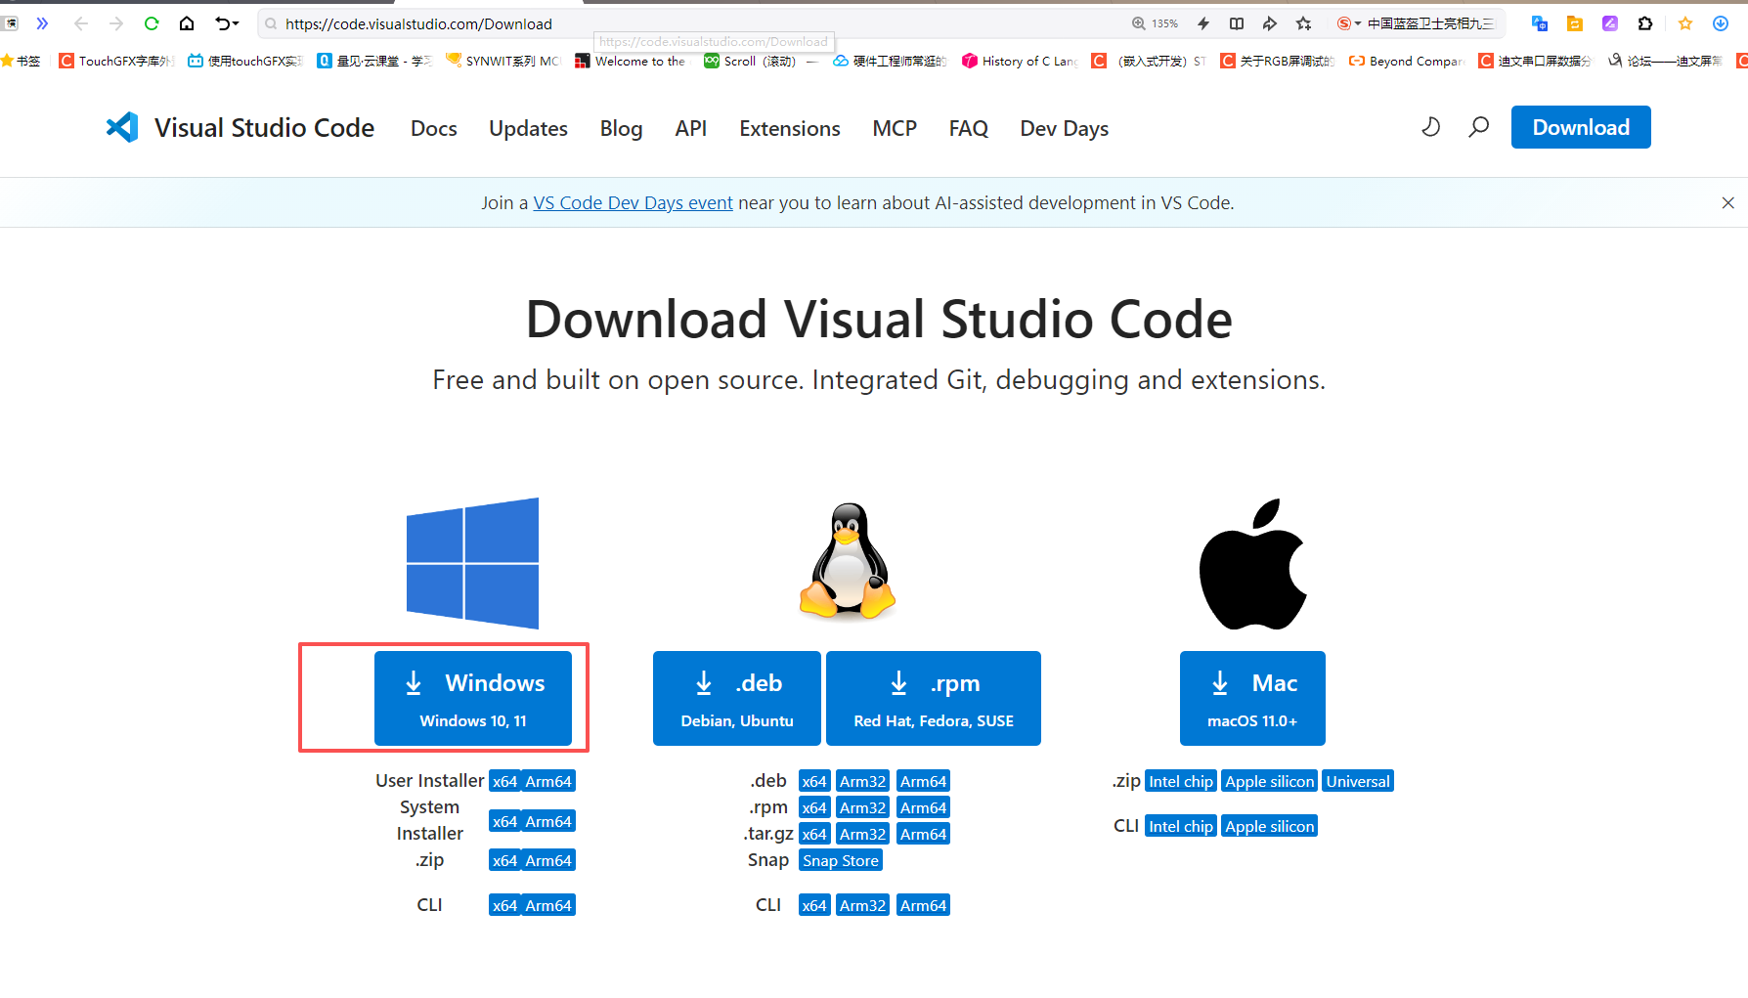Follow the VS Code Dev Days event link
Image resolution: width=1748 pixels, height=998 pixels.
click(x=633, y=202)
